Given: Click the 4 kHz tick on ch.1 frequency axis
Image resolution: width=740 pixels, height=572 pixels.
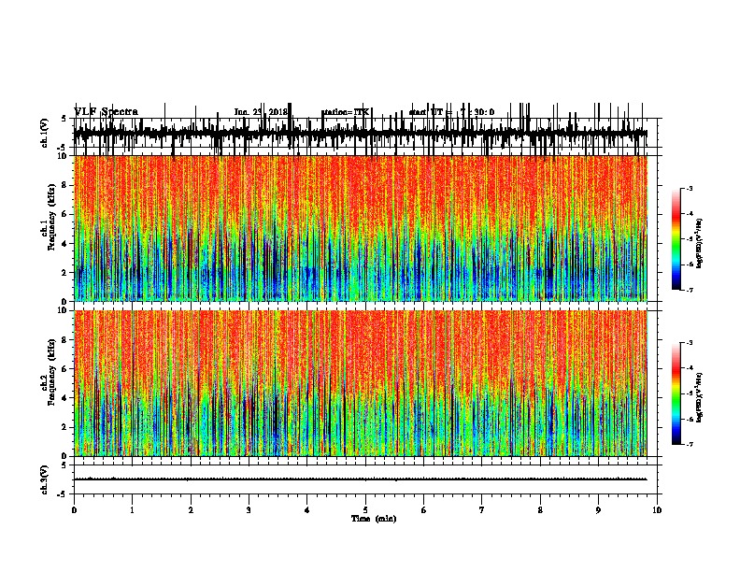Looking at the screenshot, I should [x=64, y=244].
